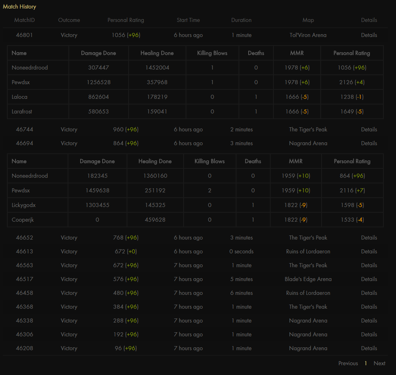Click rating 672 (+0) of match 46613
The height and width of the screenshot is (375, 396).
pyautogui.click(x=126, y=252)
